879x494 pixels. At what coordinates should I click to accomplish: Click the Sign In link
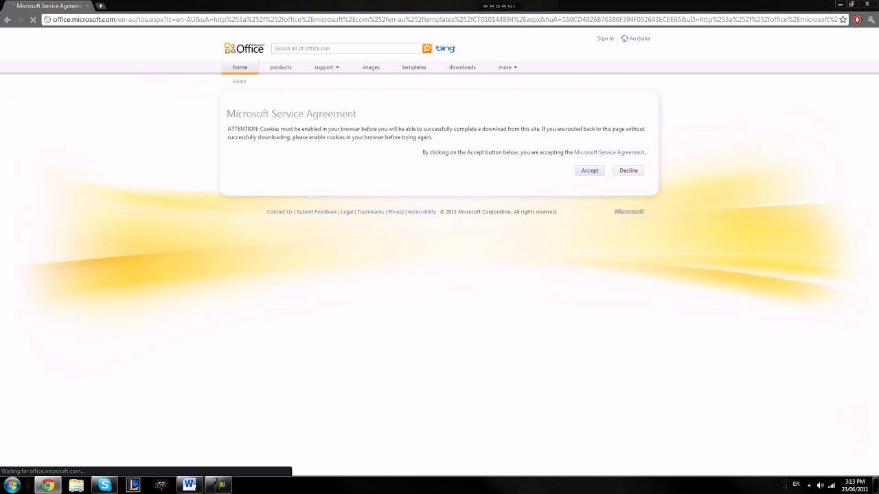pos(606,38)
